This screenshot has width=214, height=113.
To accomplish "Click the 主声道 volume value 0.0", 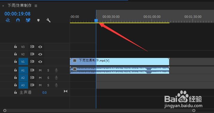I will [x=45, y=92].
